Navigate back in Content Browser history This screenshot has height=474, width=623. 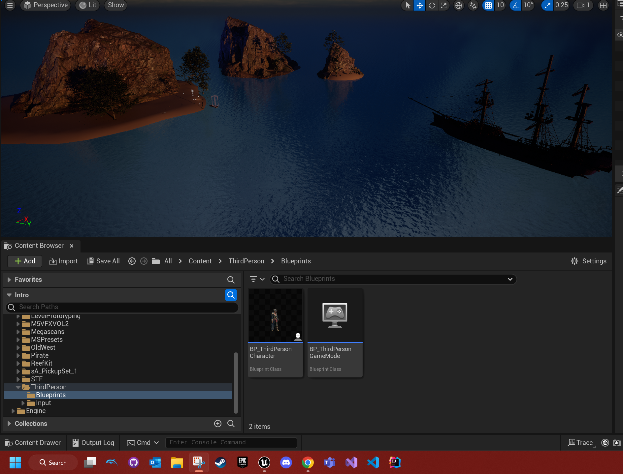click(132, 261)
